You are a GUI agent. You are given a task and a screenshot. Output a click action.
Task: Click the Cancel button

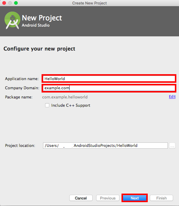click(x=81, y=198)
